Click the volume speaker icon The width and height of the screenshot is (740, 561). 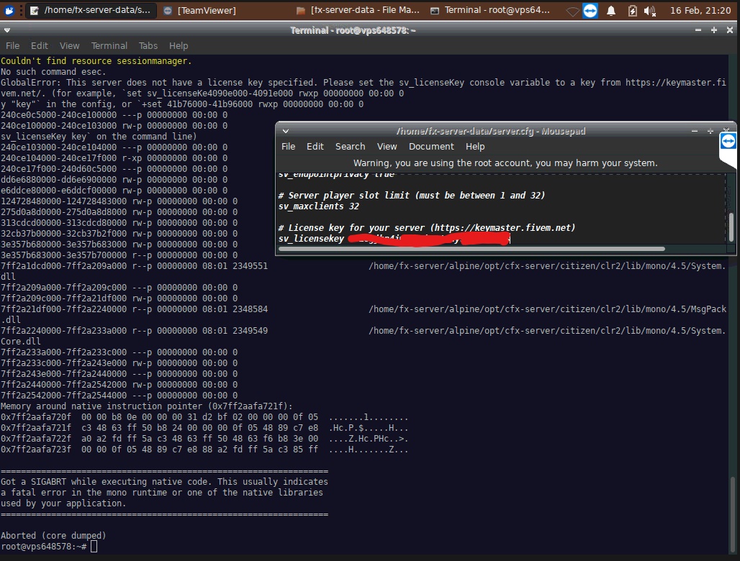click(x=650, y=11)
